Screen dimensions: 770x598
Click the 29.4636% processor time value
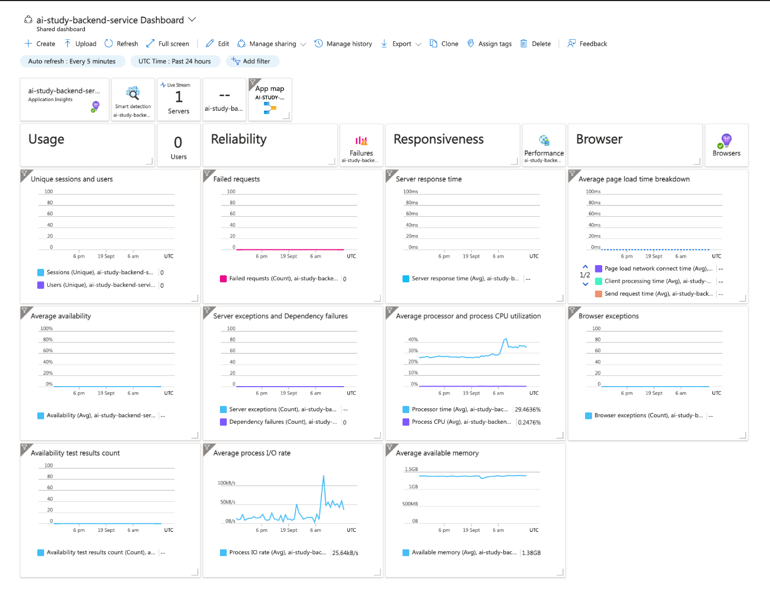click(527, 410)
